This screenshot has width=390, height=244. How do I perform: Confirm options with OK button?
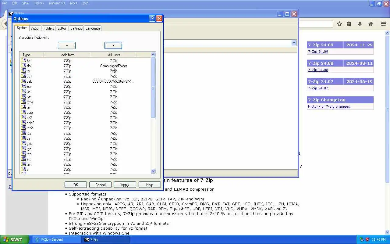pos(76,185)
